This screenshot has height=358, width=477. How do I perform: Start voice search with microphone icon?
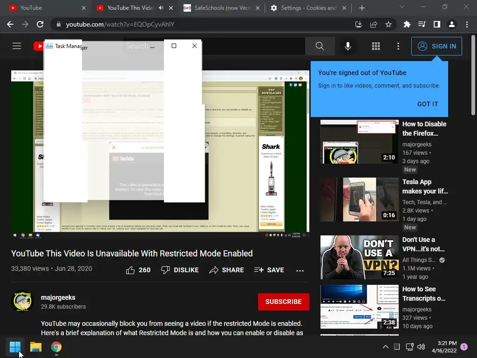coord(348,46)
